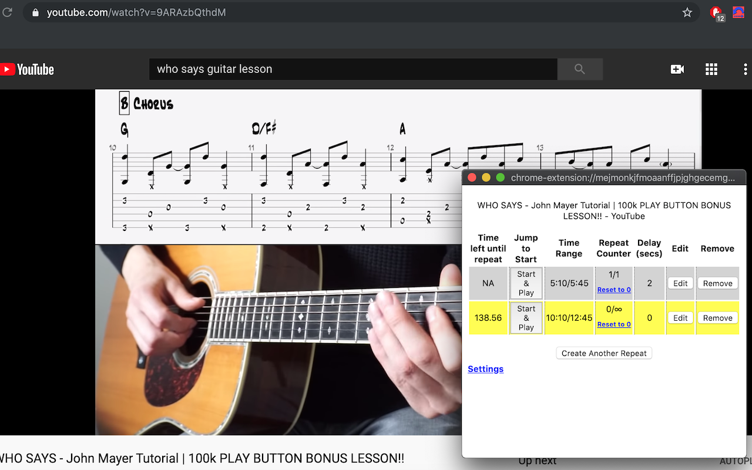This screenshot has width=752, height=470.
Task: Click the video title below the player
Action: coord(202,458)
